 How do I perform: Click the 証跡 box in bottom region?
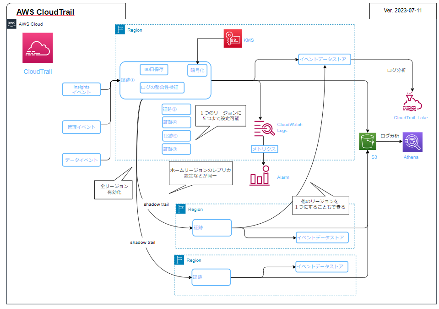pos(211,277)
